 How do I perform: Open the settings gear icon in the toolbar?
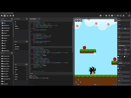(13, 16)
